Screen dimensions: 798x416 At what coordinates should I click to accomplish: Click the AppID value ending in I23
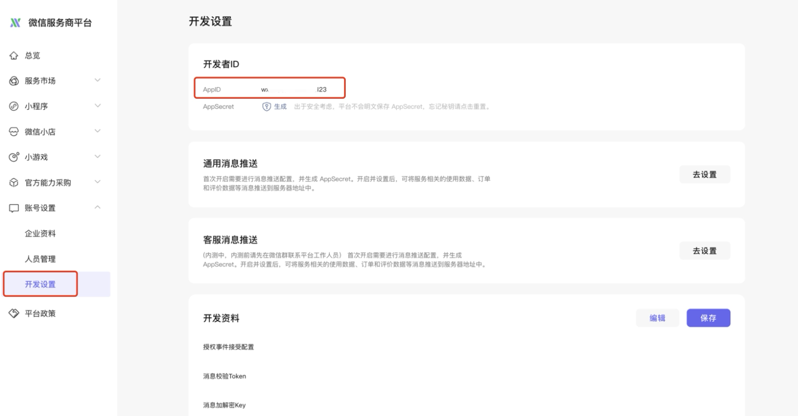pos(294,89)
